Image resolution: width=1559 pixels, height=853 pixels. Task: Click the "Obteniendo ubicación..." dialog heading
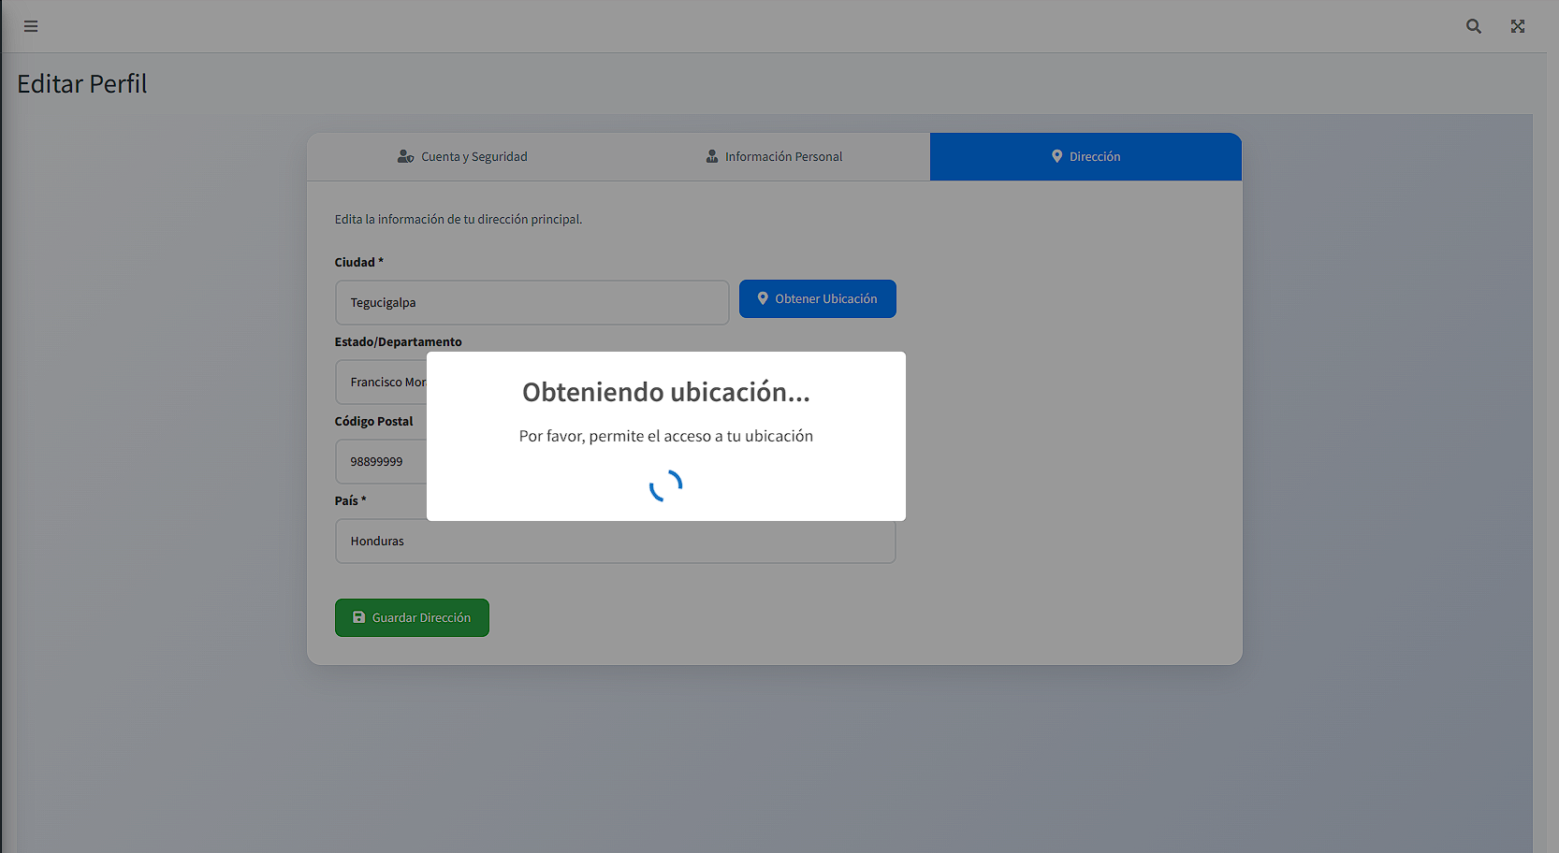coord(665,393)
